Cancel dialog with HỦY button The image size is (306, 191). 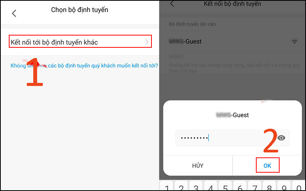pyautogui.click(x=198, y=166)
